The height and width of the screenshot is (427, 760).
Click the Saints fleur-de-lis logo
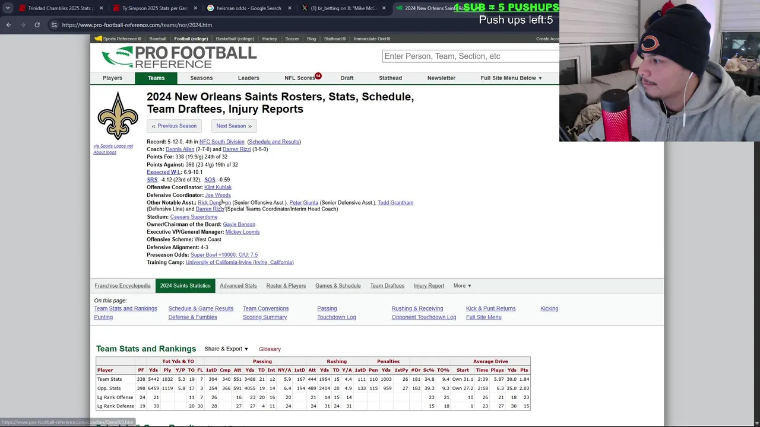(x=118, y=116)
